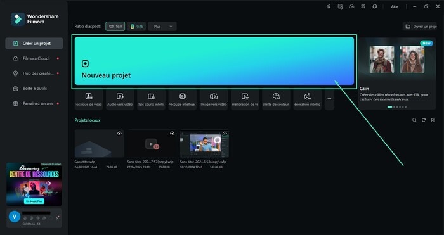Click the Projets locaux heading
This screenshot has width=444, height=235.
coord(88,120)
